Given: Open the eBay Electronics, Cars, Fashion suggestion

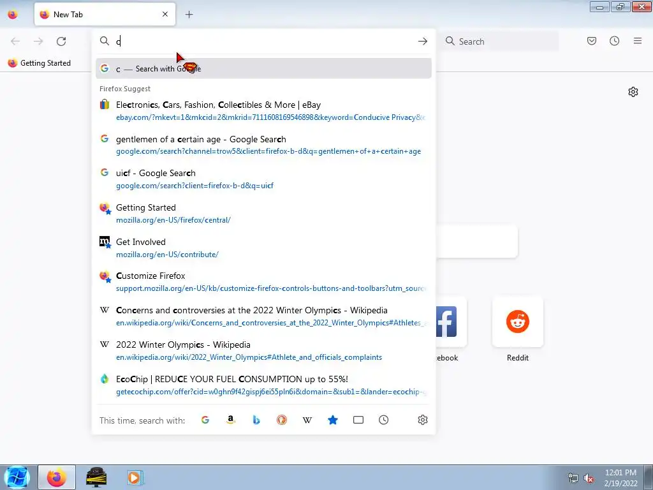Looking at the screenshot, I should [263, 111].
